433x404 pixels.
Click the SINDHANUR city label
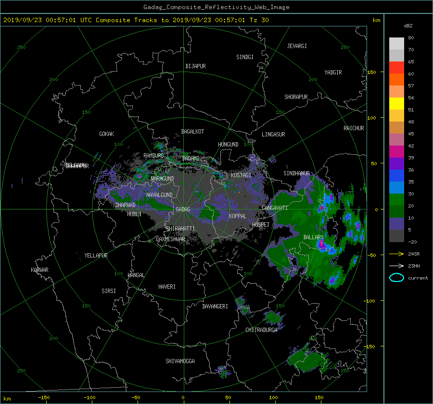tap(296, 173)
